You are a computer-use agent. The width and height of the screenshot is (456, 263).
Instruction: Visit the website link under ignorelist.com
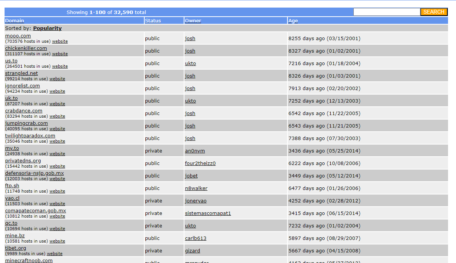pyautogui.click(x=57, y=91)
